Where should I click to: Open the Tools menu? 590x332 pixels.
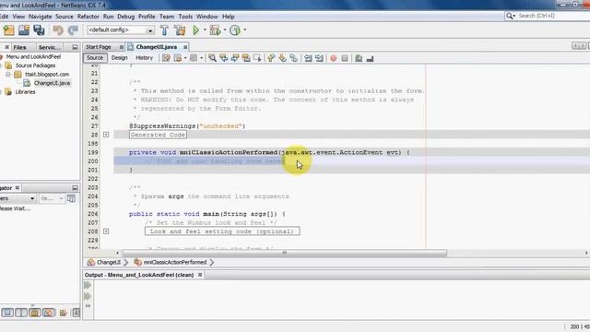[x=185, y=17]
